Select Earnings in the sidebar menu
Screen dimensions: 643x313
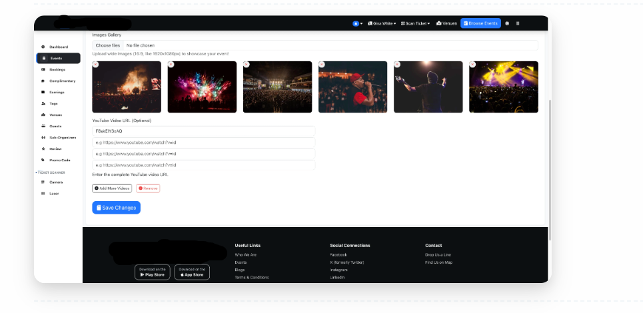point(57,92)
